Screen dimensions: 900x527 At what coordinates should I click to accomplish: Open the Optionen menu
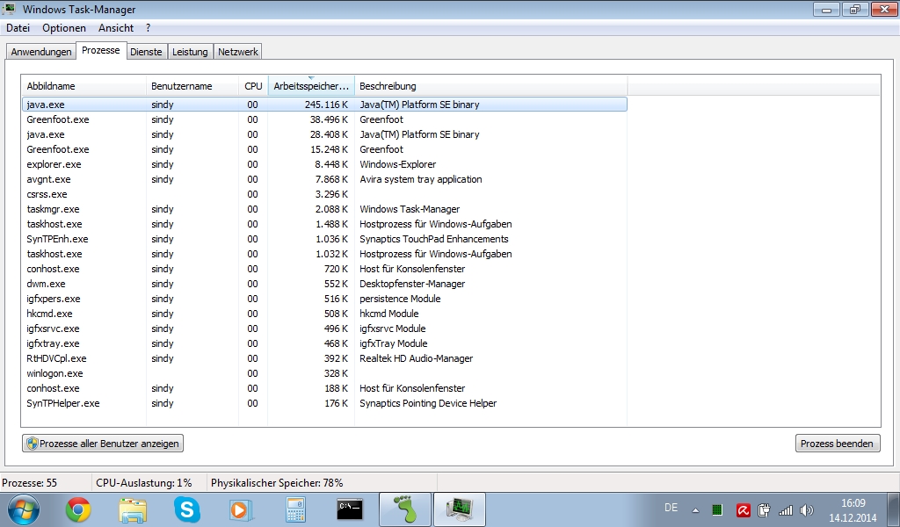pyautogui.click(x=63, y=28)
